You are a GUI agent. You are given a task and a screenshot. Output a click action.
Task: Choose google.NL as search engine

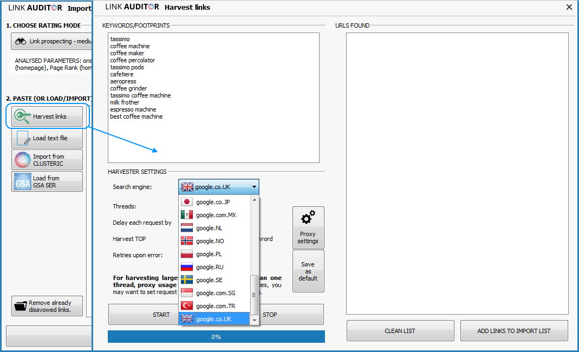click(x=214, y=228)
